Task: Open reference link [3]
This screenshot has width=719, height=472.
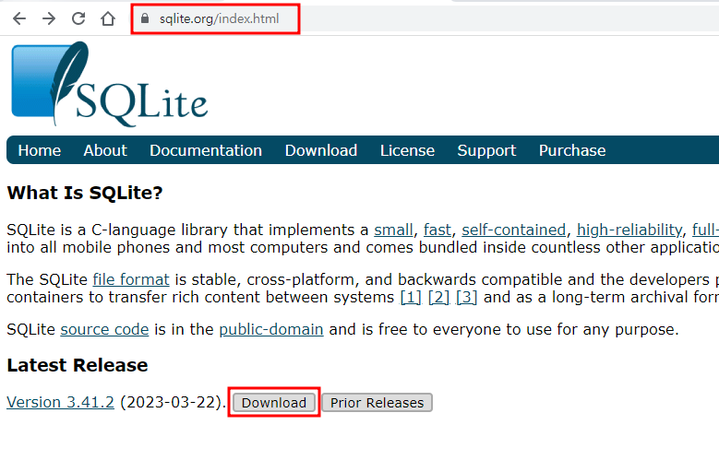Action: coord(467,297)
